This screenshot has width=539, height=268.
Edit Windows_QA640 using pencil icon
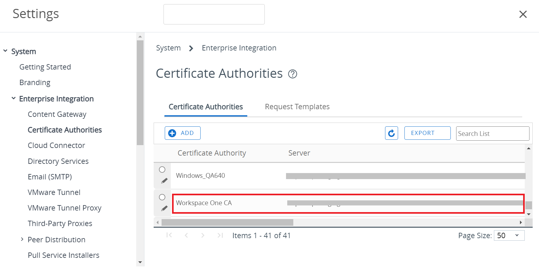click(x=164, y=181)
